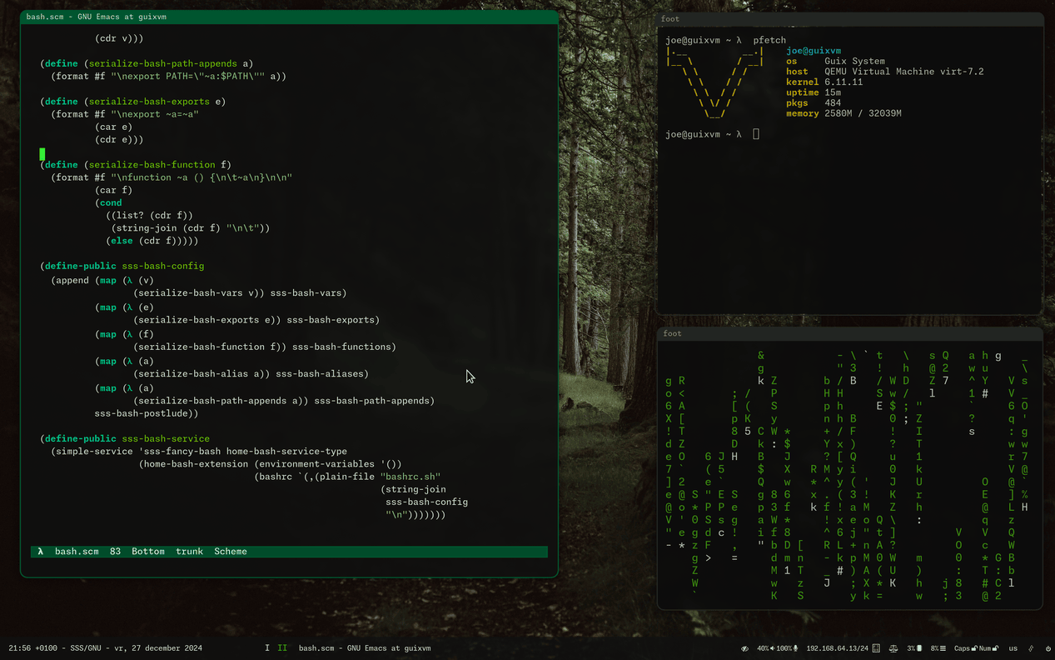Open the Scheme major mode menu

pyautogui.click(x=230, y=552)
